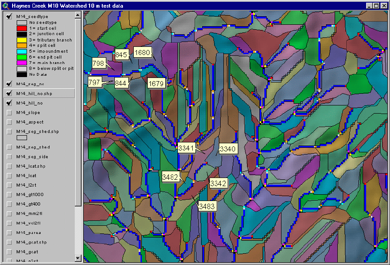This screenshot has height=265, width=390.
Task: Select the M14_gt1000 theme name
Action: click(x=30, y=195)
